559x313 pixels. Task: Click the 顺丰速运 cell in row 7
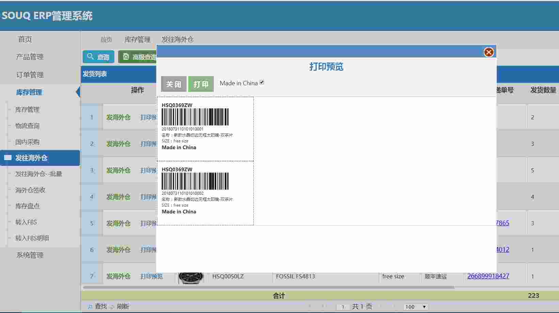[x=436, y=277]
